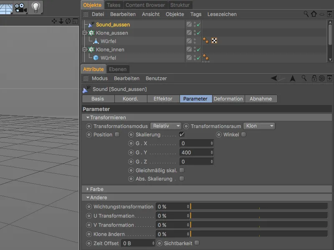
Task: Click the checkerboard texture tag on Würfel
Action: 214,40
